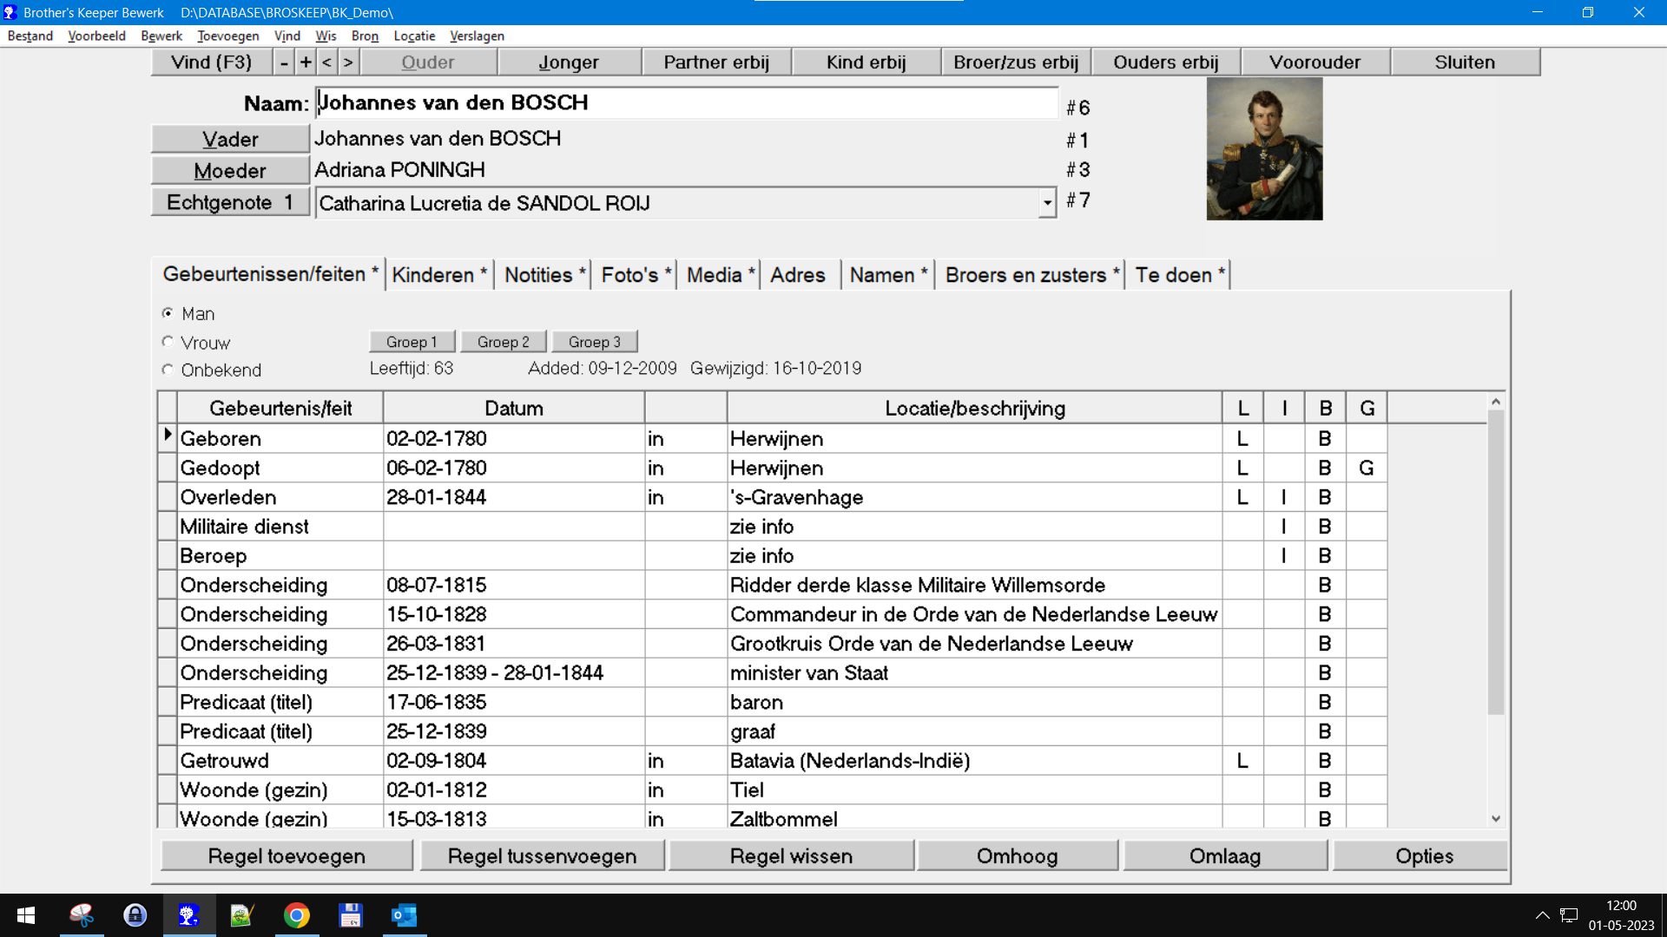Go to next person with > button
The width and height of the screenshot is (1667, 937).
point(348,62)
